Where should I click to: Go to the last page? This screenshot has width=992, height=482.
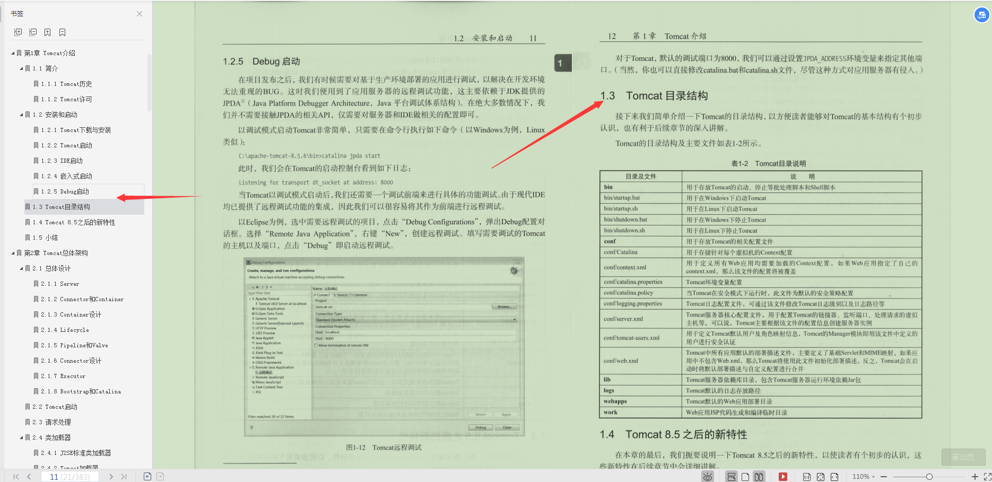[125, 476]
